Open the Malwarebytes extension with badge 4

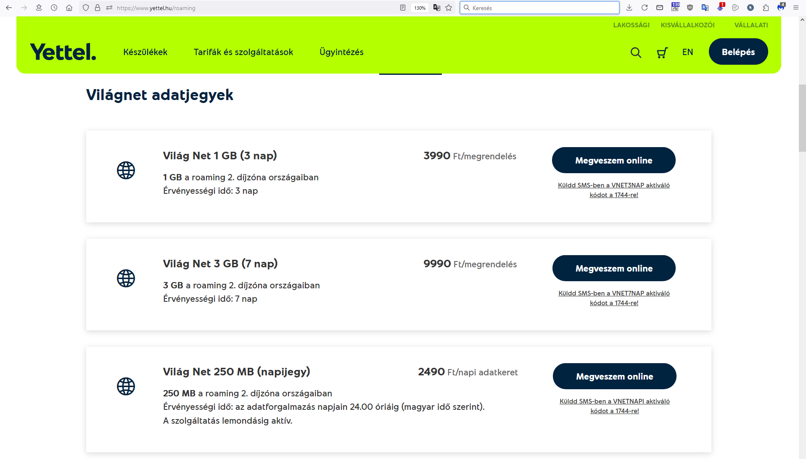click(x=781, y=7)
